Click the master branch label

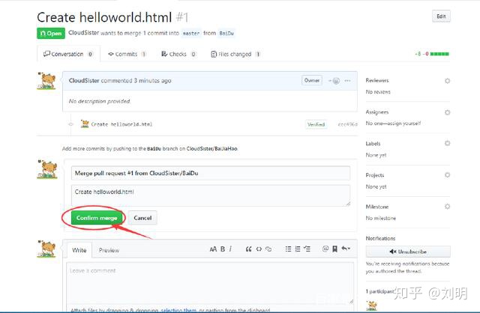click(191, 33)
